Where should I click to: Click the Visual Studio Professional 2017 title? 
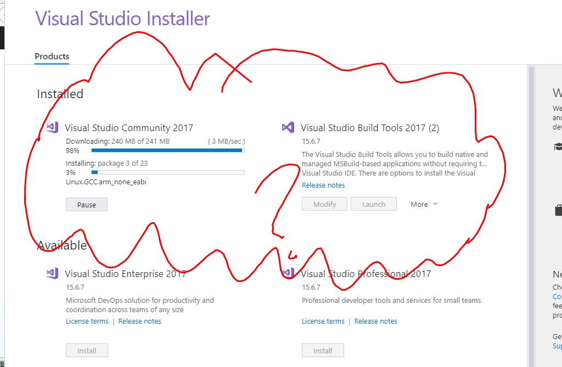click(366, 274)
